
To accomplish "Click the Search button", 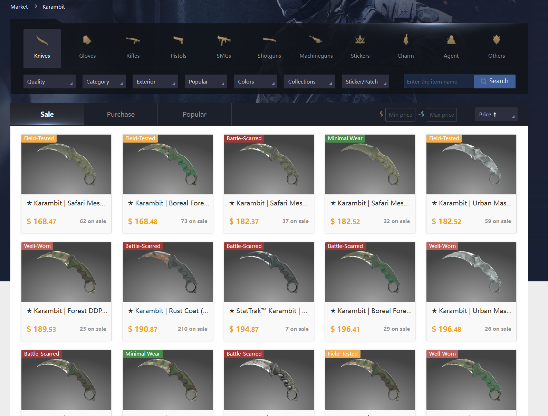I will click(x=494, y=81).
